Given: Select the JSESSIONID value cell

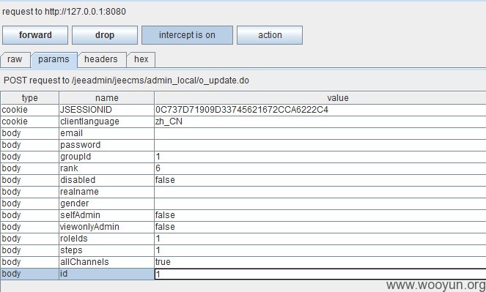Looking at the screenshot, I should click(320, 110).
